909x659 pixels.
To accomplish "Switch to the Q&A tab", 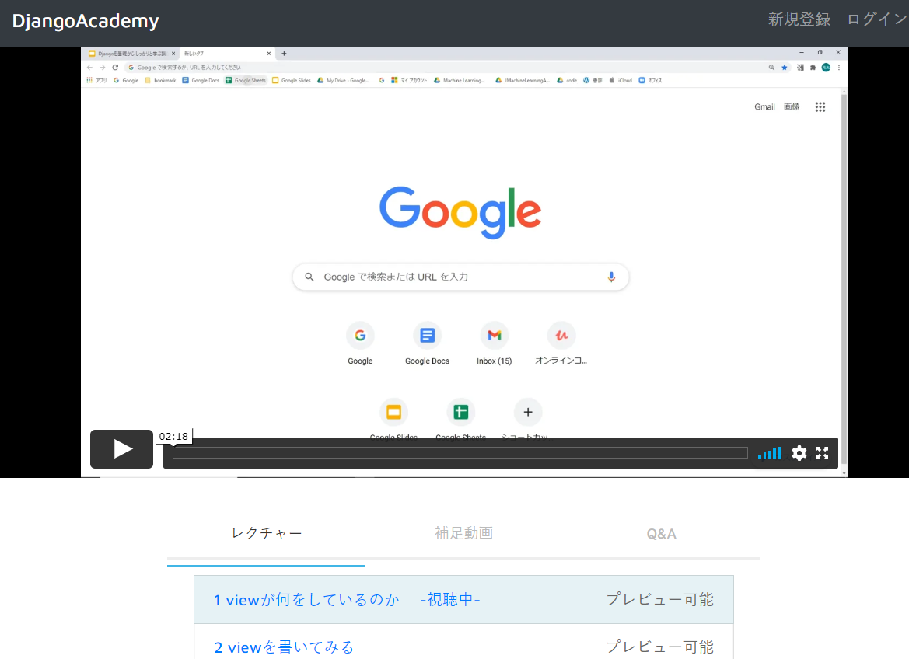I will click(x=661, y=533).
